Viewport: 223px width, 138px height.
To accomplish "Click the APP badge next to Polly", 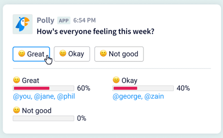I will pyautogui.click(x=64, y=21).
